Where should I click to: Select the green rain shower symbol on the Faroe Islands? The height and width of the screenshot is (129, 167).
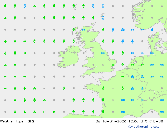(74, 6)
